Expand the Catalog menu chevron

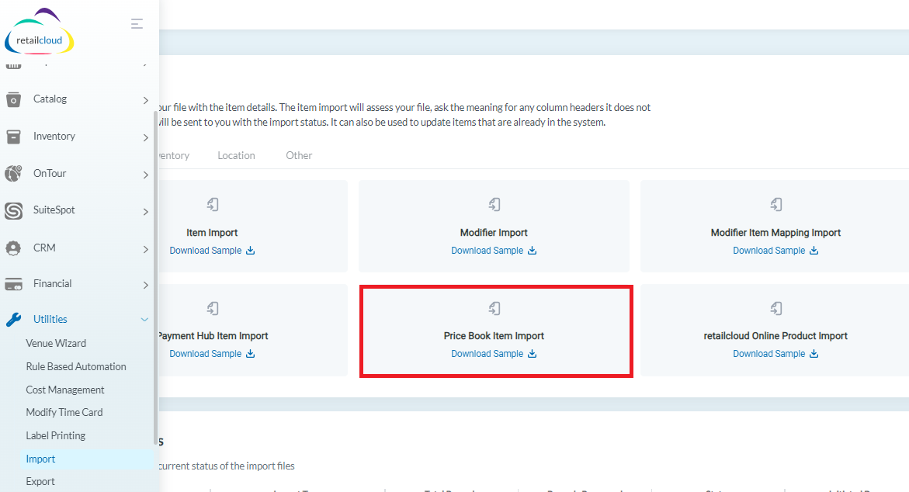click(145, 100)
